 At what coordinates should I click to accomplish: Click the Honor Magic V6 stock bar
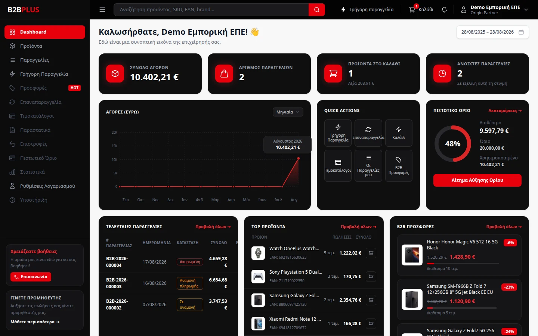(463, 264)
